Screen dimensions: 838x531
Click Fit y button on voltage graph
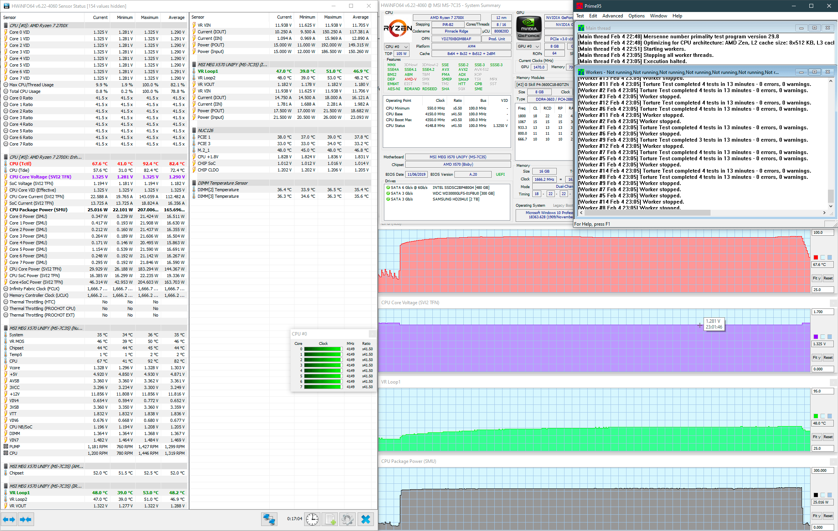[816, 358]
